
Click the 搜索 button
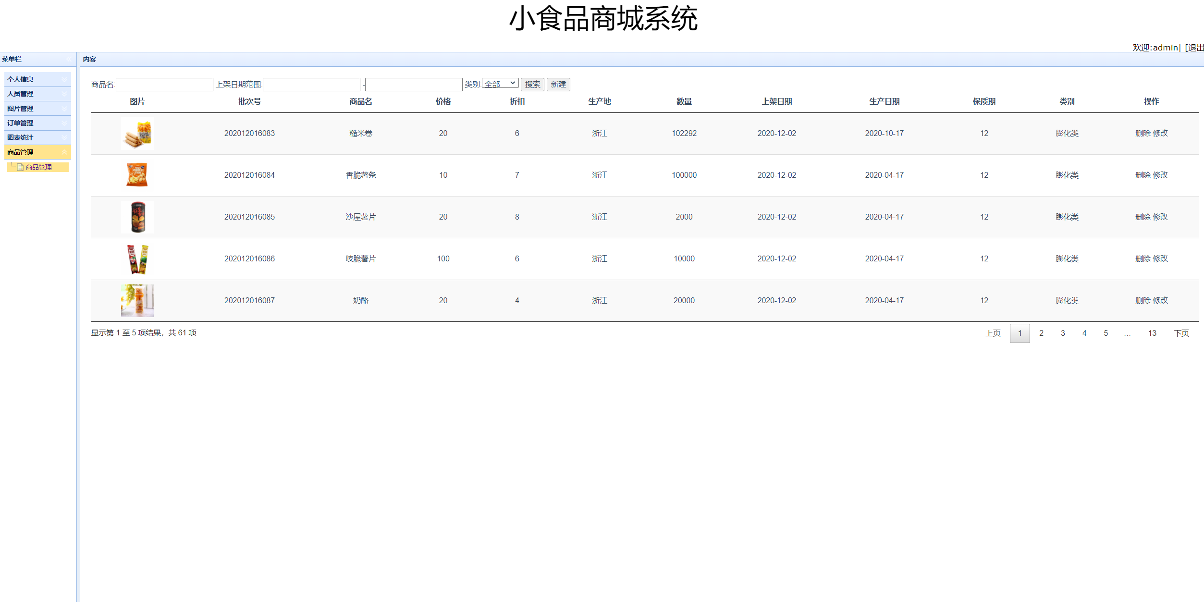click(x=532, y=85)
